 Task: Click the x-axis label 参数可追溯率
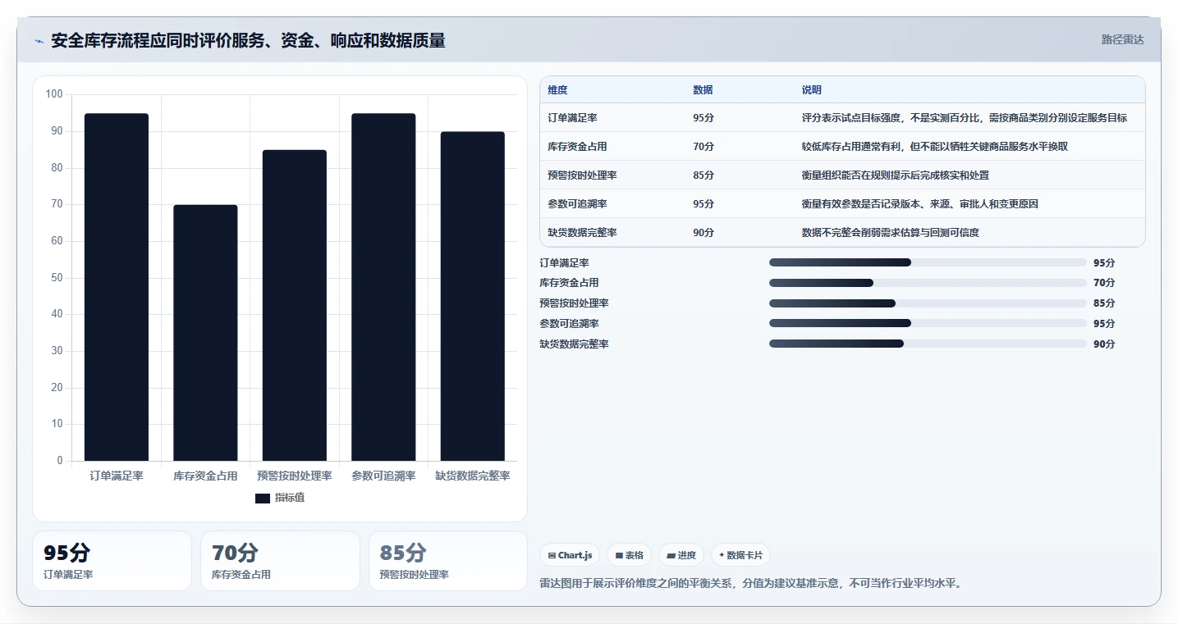[x=383, y=476]
